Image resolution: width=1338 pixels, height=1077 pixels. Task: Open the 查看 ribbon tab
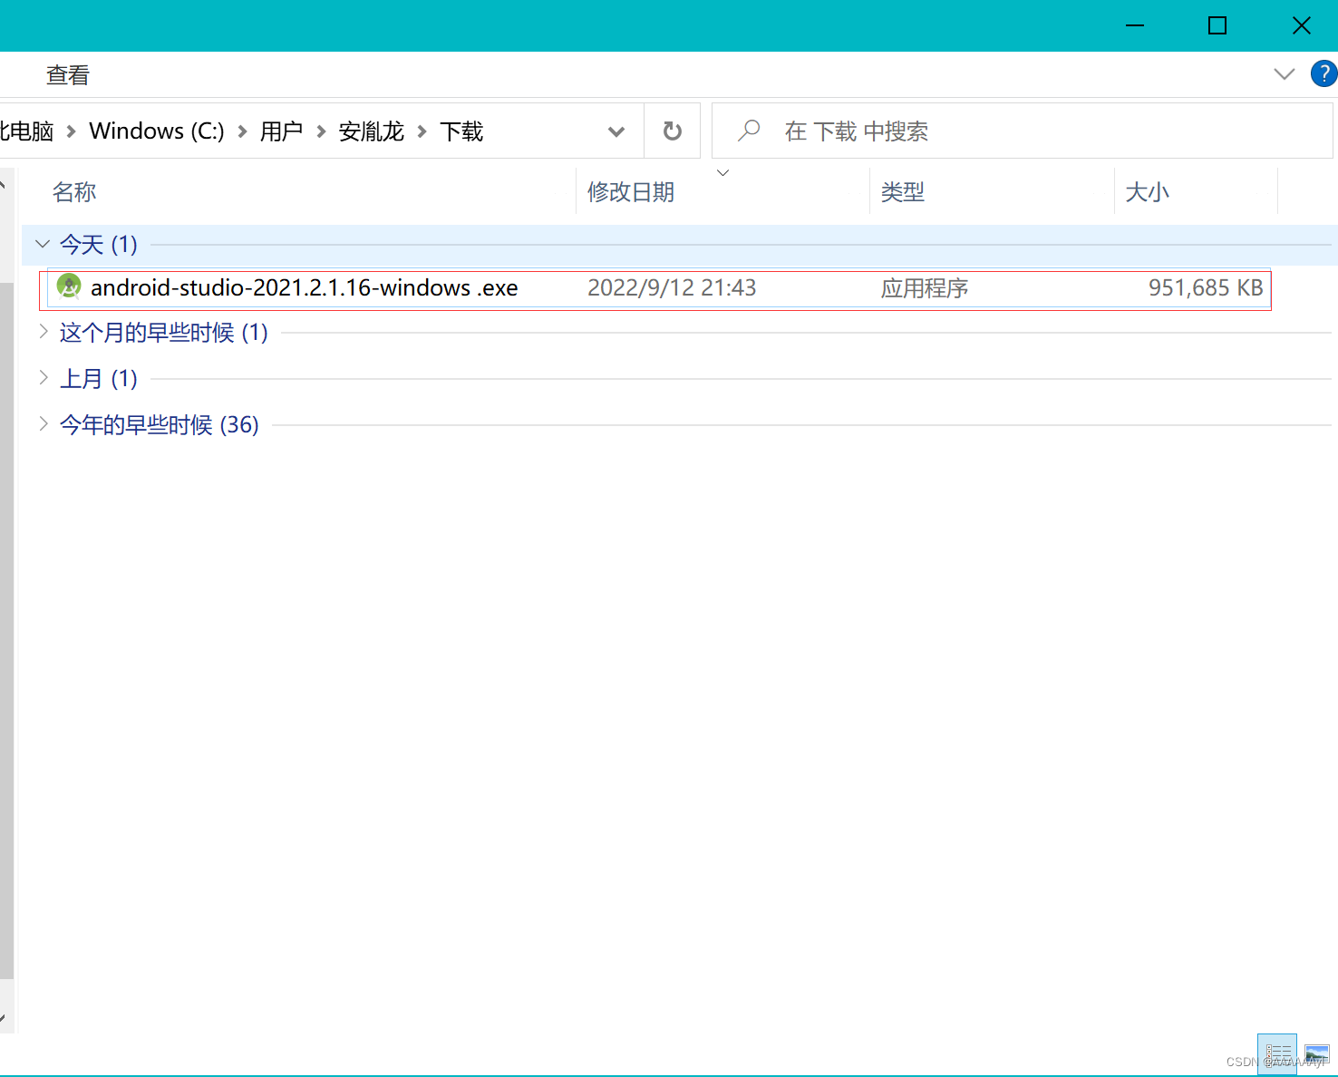pyautogui.click(x=68, y=75)
